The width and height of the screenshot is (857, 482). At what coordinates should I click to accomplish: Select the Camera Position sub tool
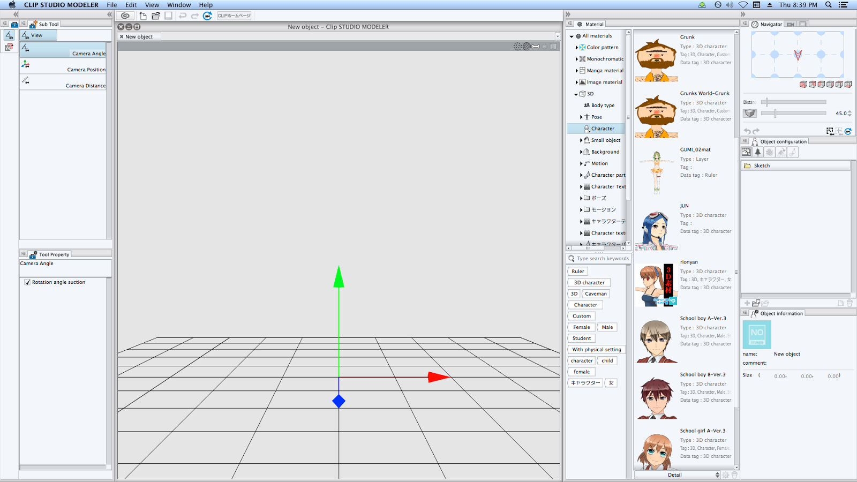pyautogui.click(x=63, y=66)
